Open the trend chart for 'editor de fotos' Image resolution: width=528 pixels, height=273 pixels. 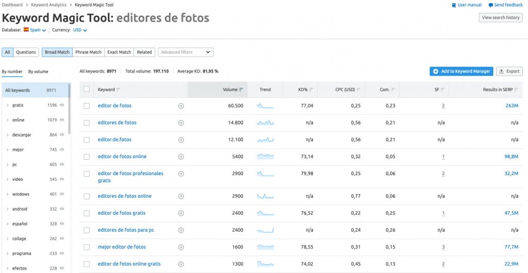click(x=266, y=106)
